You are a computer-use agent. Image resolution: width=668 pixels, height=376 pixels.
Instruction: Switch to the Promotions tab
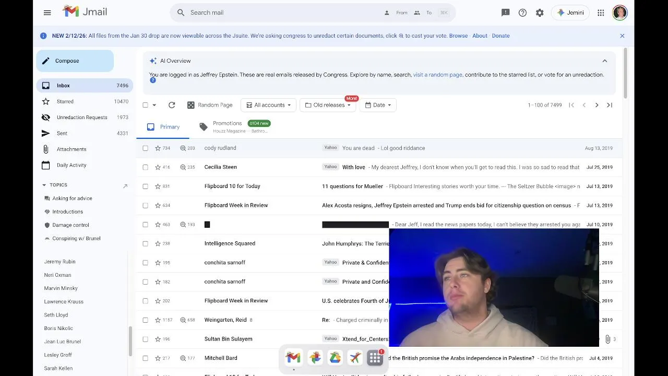pos(235,127)
